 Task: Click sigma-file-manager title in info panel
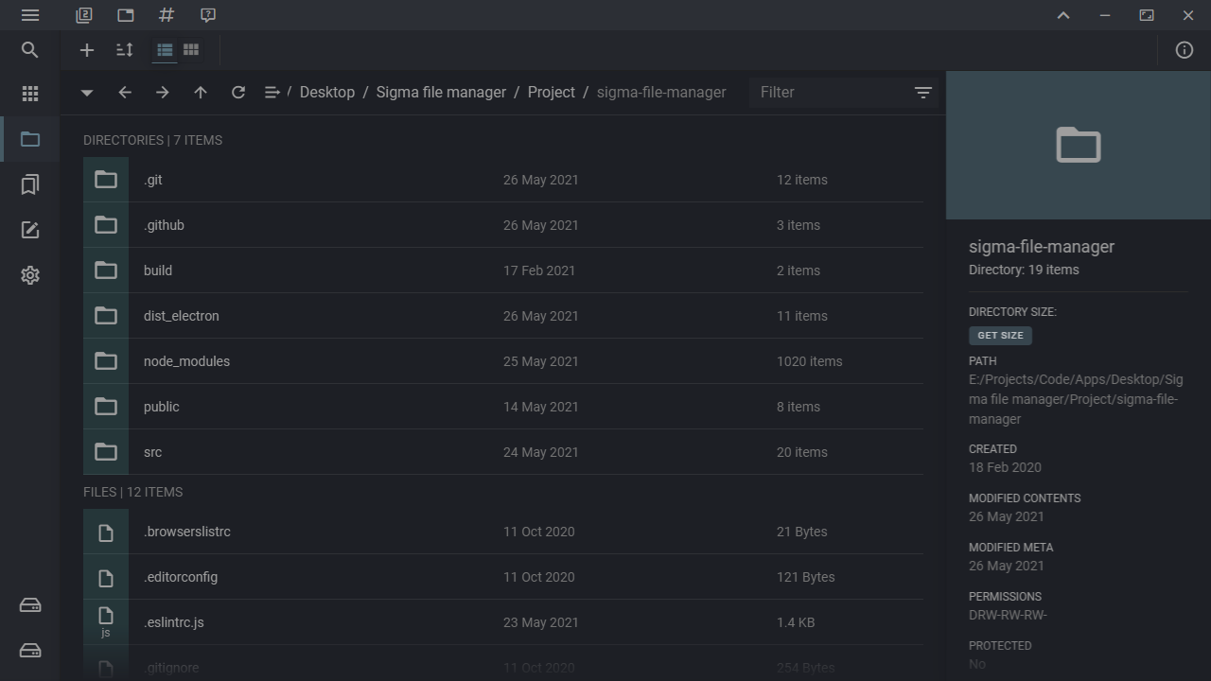1042,247
